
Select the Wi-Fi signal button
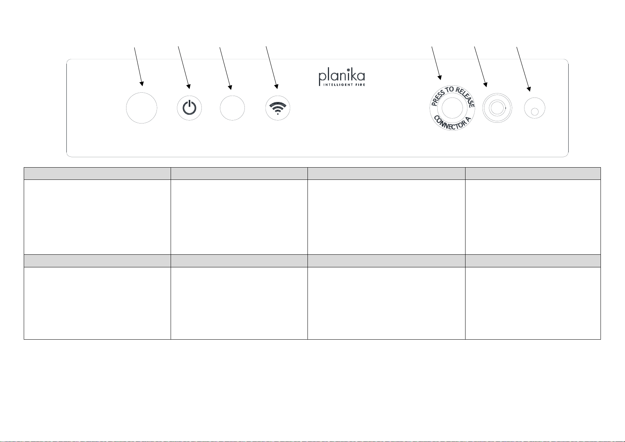pyautogui.click(x=278, y=108)
